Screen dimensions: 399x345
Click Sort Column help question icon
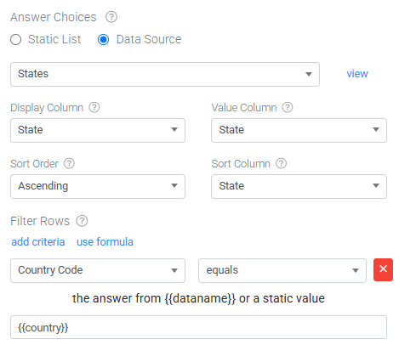282,163
